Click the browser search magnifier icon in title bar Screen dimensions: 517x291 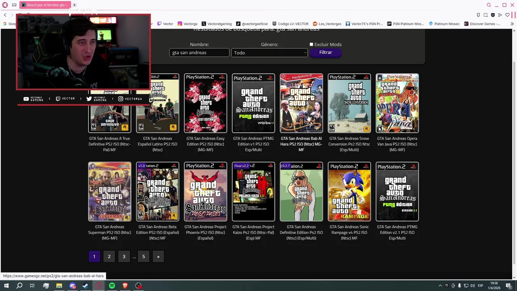pos(489,5)
